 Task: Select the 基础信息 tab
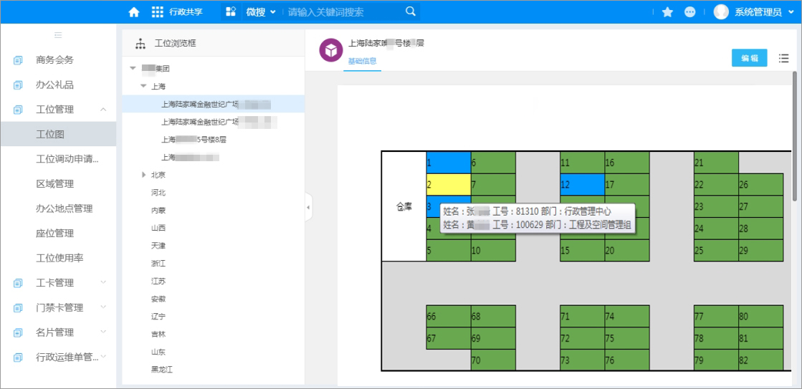(x=362, y=61)
